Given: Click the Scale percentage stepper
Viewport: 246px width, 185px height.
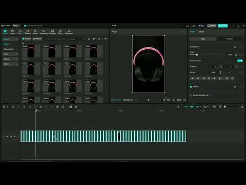Looking at the screenshot, I should 236,55.
